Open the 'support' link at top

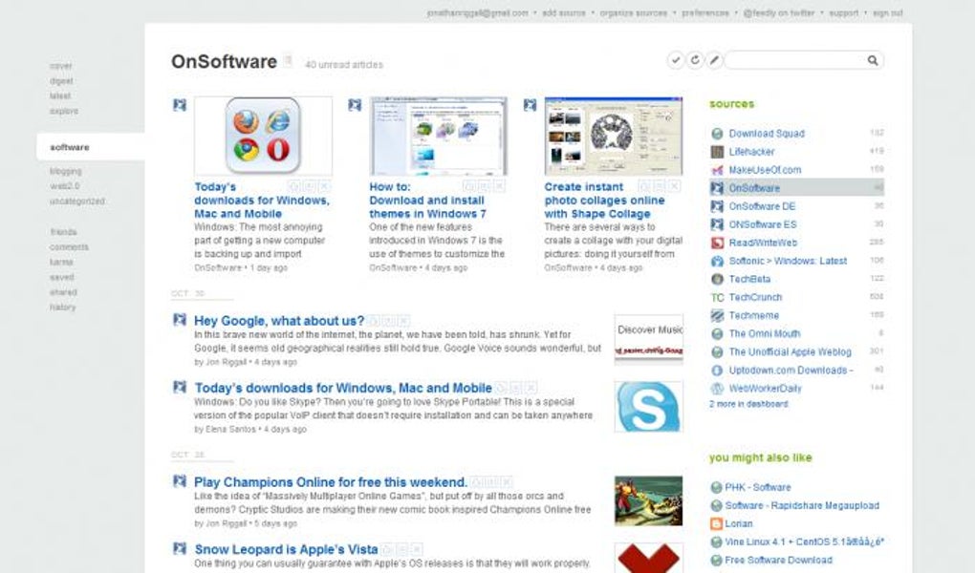843,13
